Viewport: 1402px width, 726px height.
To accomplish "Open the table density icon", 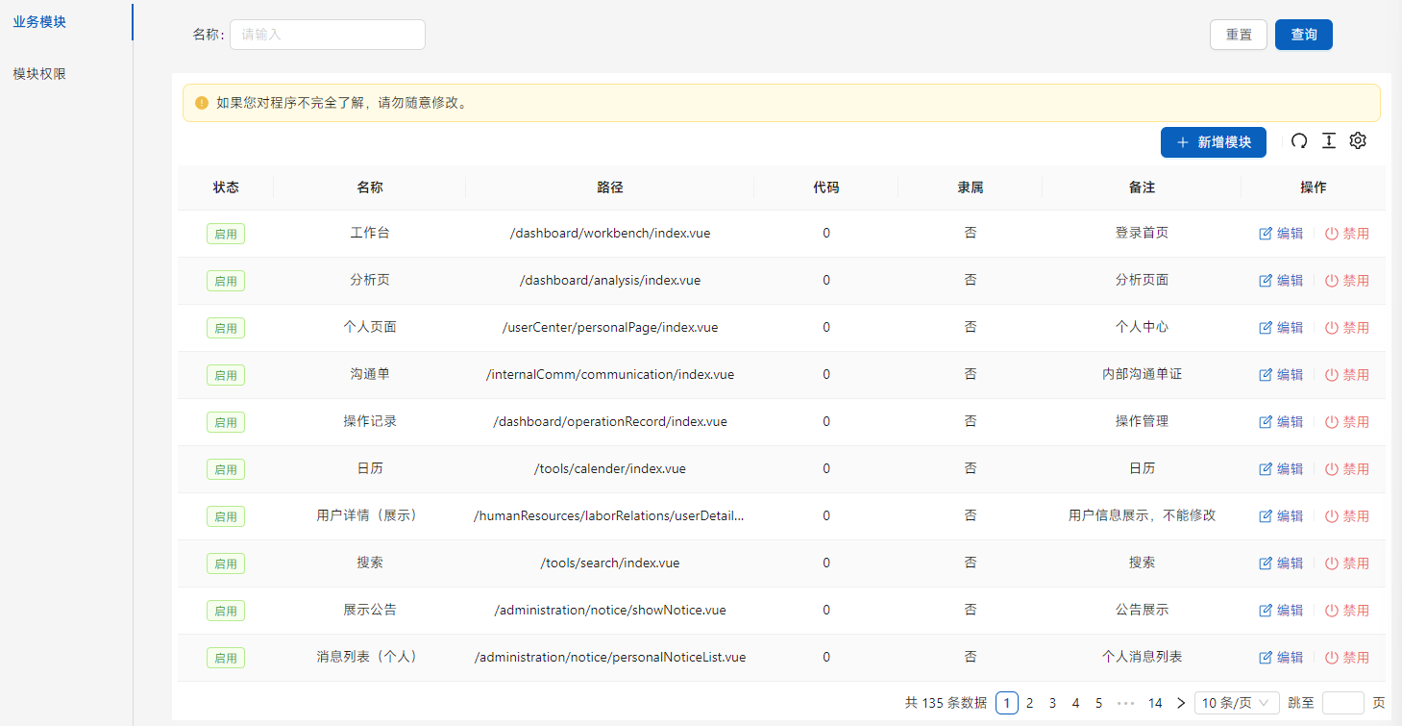I will tap(1328, 141).
